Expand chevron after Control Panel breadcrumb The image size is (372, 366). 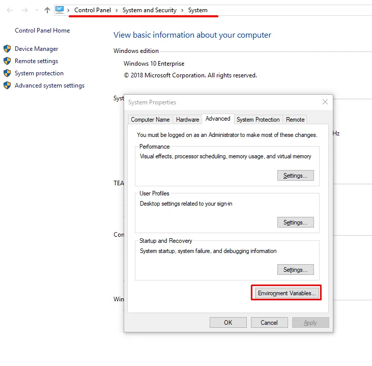[117, 10]
